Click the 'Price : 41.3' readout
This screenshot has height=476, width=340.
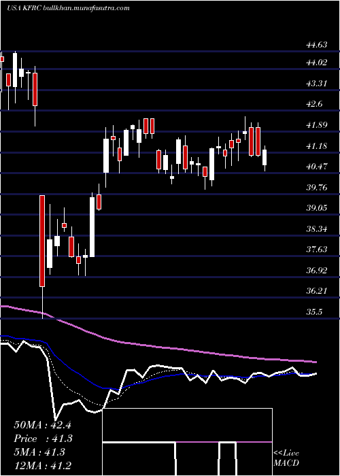pyautogui.click(x=43, y=439)
